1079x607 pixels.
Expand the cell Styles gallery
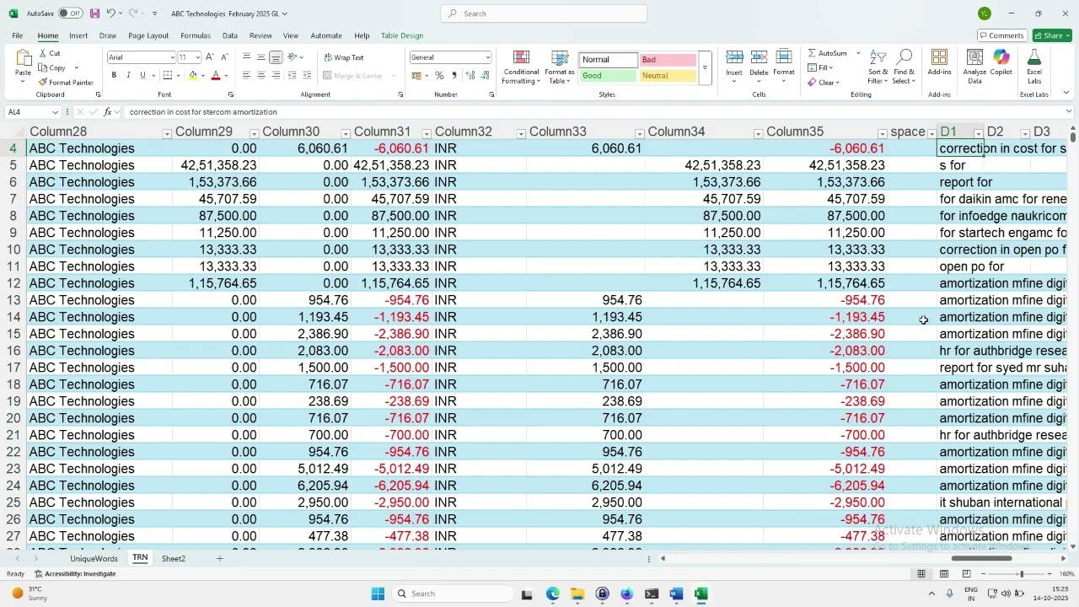click(705, 67)
